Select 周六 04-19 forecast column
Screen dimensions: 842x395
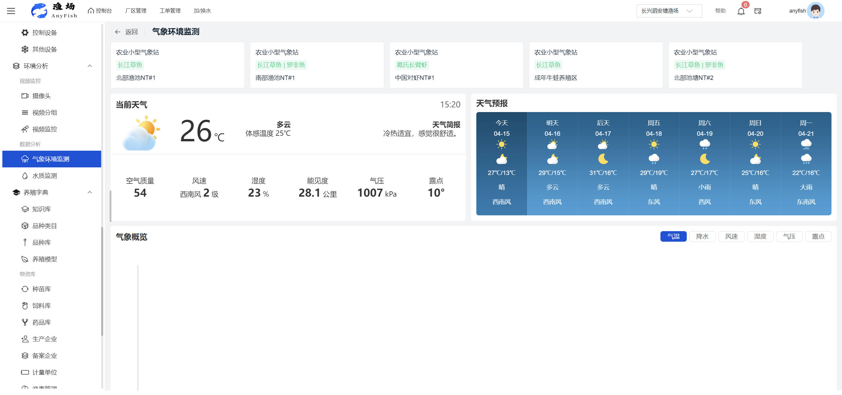click(x=704, y=164)
